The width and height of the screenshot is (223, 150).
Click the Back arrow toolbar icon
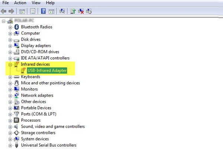click(x=4, y=11)
